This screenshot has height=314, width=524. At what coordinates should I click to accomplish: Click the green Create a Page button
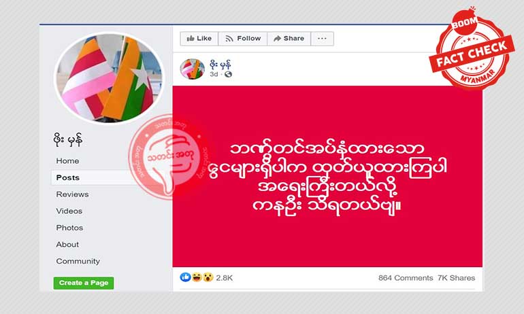click(84, 283)
